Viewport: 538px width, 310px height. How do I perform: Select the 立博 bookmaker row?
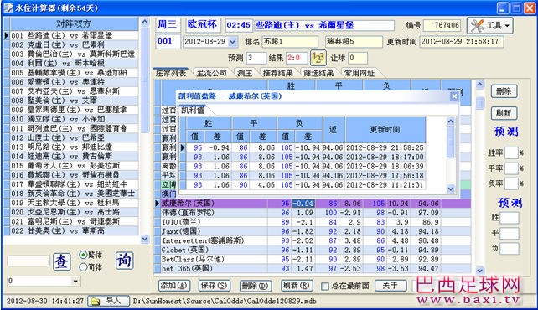tap(168, 185)
